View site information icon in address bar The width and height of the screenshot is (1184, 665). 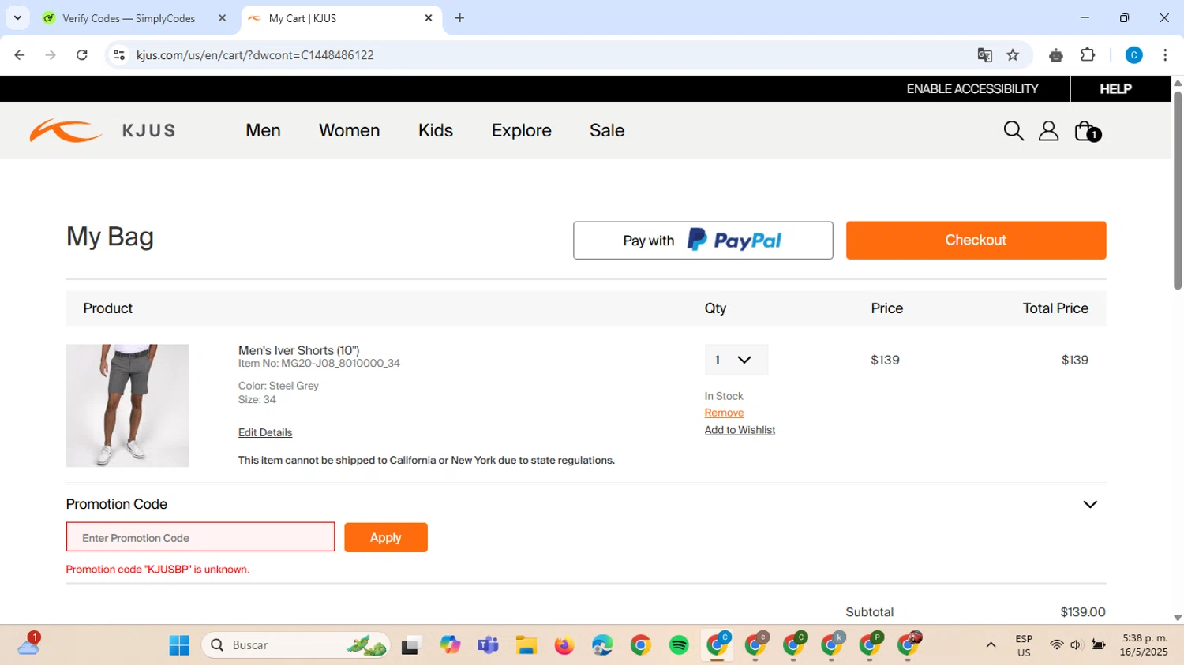tap(119, 55)
